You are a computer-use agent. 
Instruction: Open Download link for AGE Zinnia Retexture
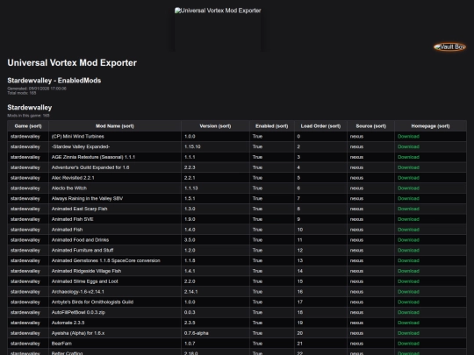click(x=408, y=157)
